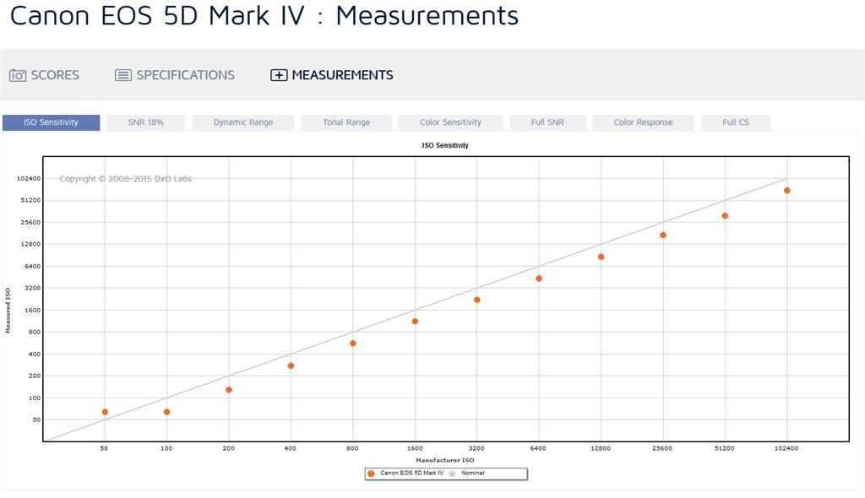
Task: Switch to the Tonal Range tab
Action: point(346,122)
